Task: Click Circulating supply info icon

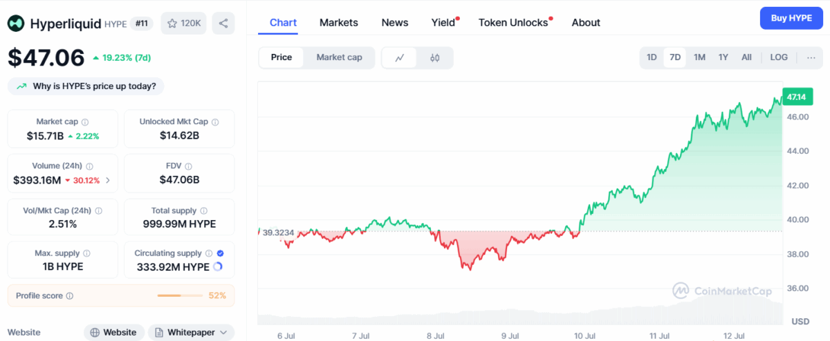Action: pyautogui.click(x=209, y=253)
